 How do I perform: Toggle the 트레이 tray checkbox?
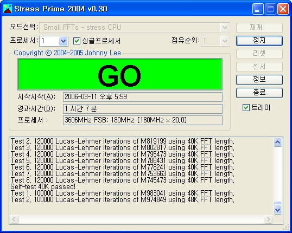click(x=246, y=107)
